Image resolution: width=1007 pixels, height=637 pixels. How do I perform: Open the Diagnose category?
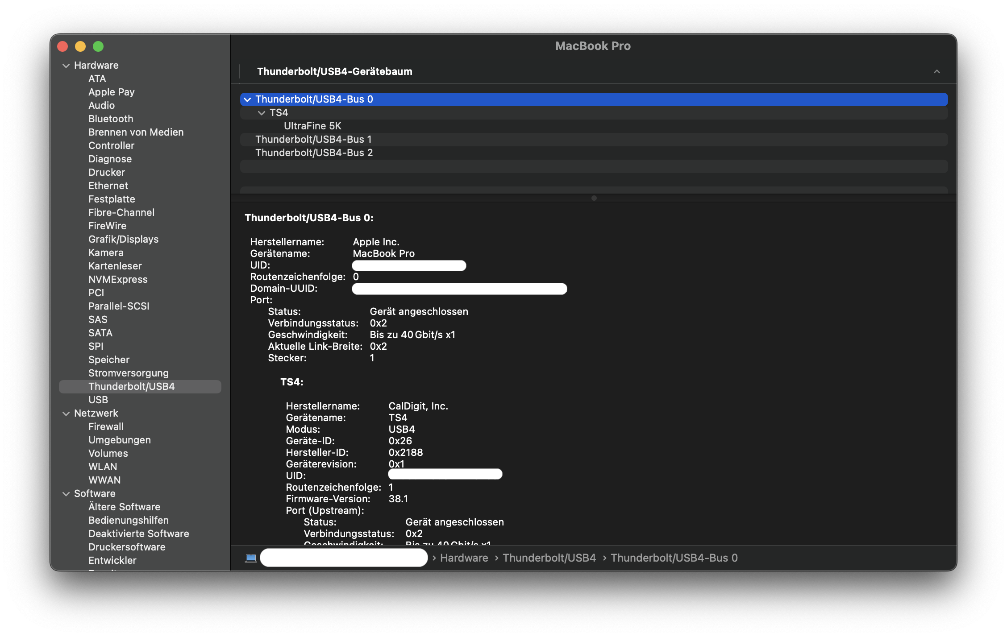point(110,159)
